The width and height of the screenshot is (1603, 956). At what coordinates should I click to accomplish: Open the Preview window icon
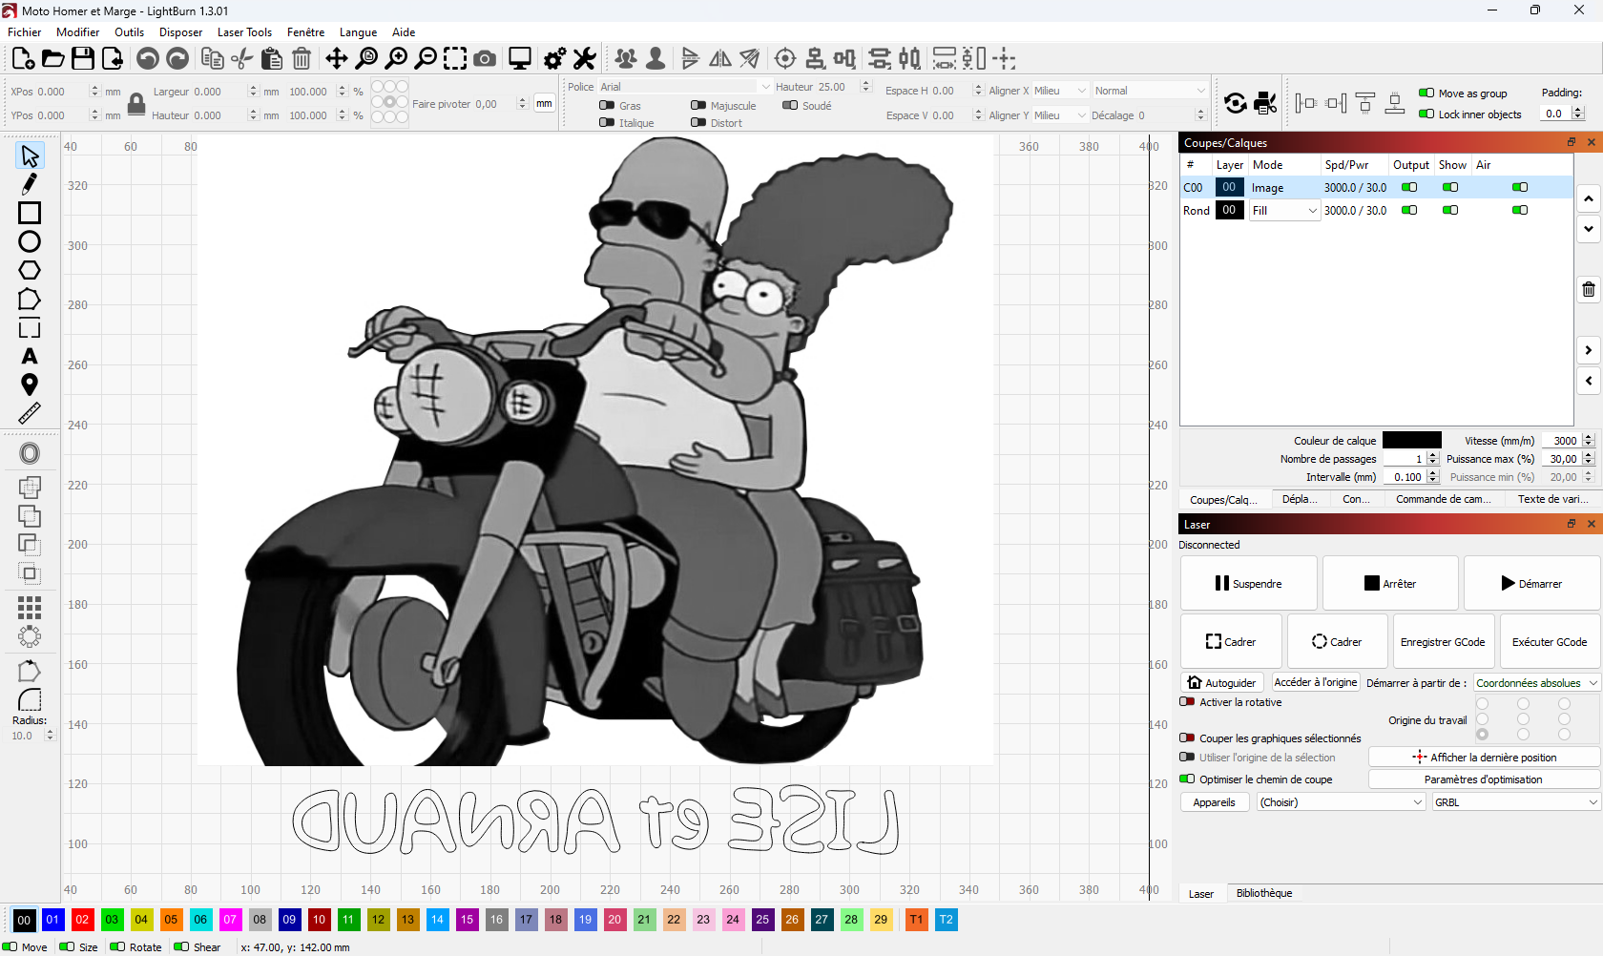click(519, 58)
